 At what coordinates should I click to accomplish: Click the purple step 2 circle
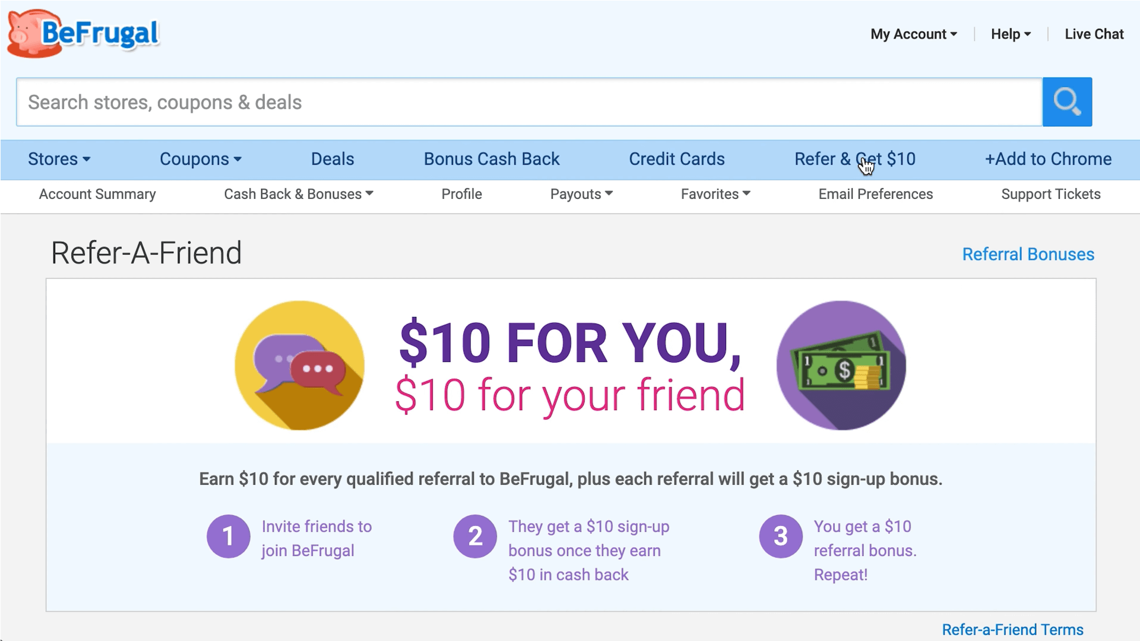point(475,537)
